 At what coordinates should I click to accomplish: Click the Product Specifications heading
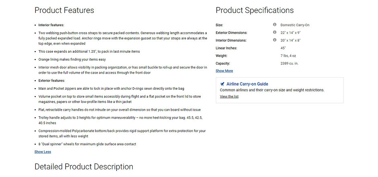[x=255, y=10]
